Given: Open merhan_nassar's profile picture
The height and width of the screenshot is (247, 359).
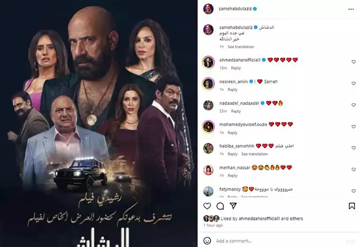Looking at the screenshot, I should (x=208, y=169).
